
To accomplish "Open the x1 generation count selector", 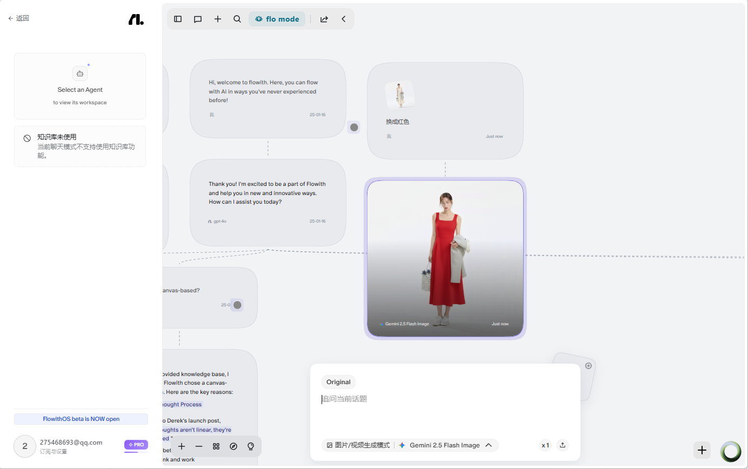I will tap(545, 445).
